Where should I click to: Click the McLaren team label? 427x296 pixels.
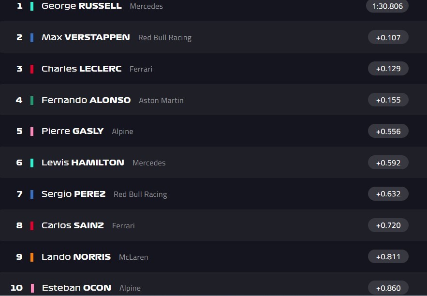133,257
